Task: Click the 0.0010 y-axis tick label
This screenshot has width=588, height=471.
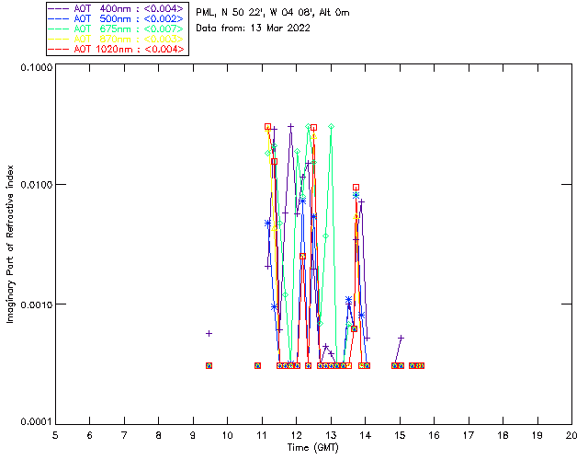Action: tap(35, 304)
